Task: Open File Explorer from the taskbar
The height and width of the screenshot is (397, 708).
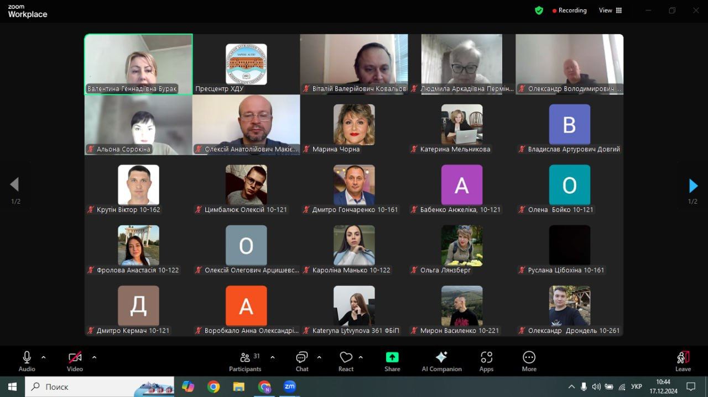Action: pos(238,387)
